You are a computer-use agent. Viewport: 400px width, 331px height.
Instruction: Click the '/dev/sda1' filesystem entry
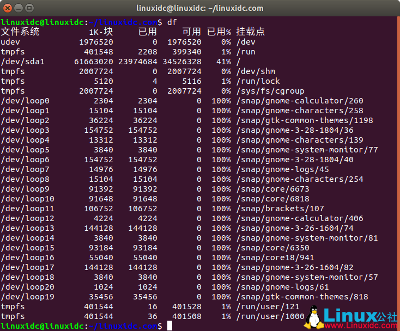pos(23,62)
